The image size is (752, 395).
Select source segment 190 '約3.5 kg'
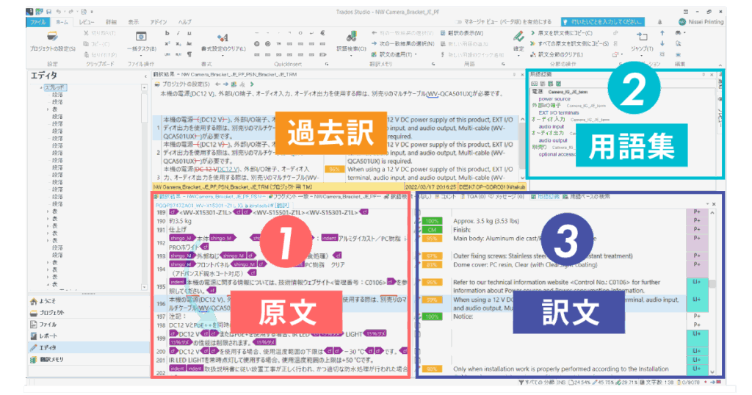coord(181,221)
